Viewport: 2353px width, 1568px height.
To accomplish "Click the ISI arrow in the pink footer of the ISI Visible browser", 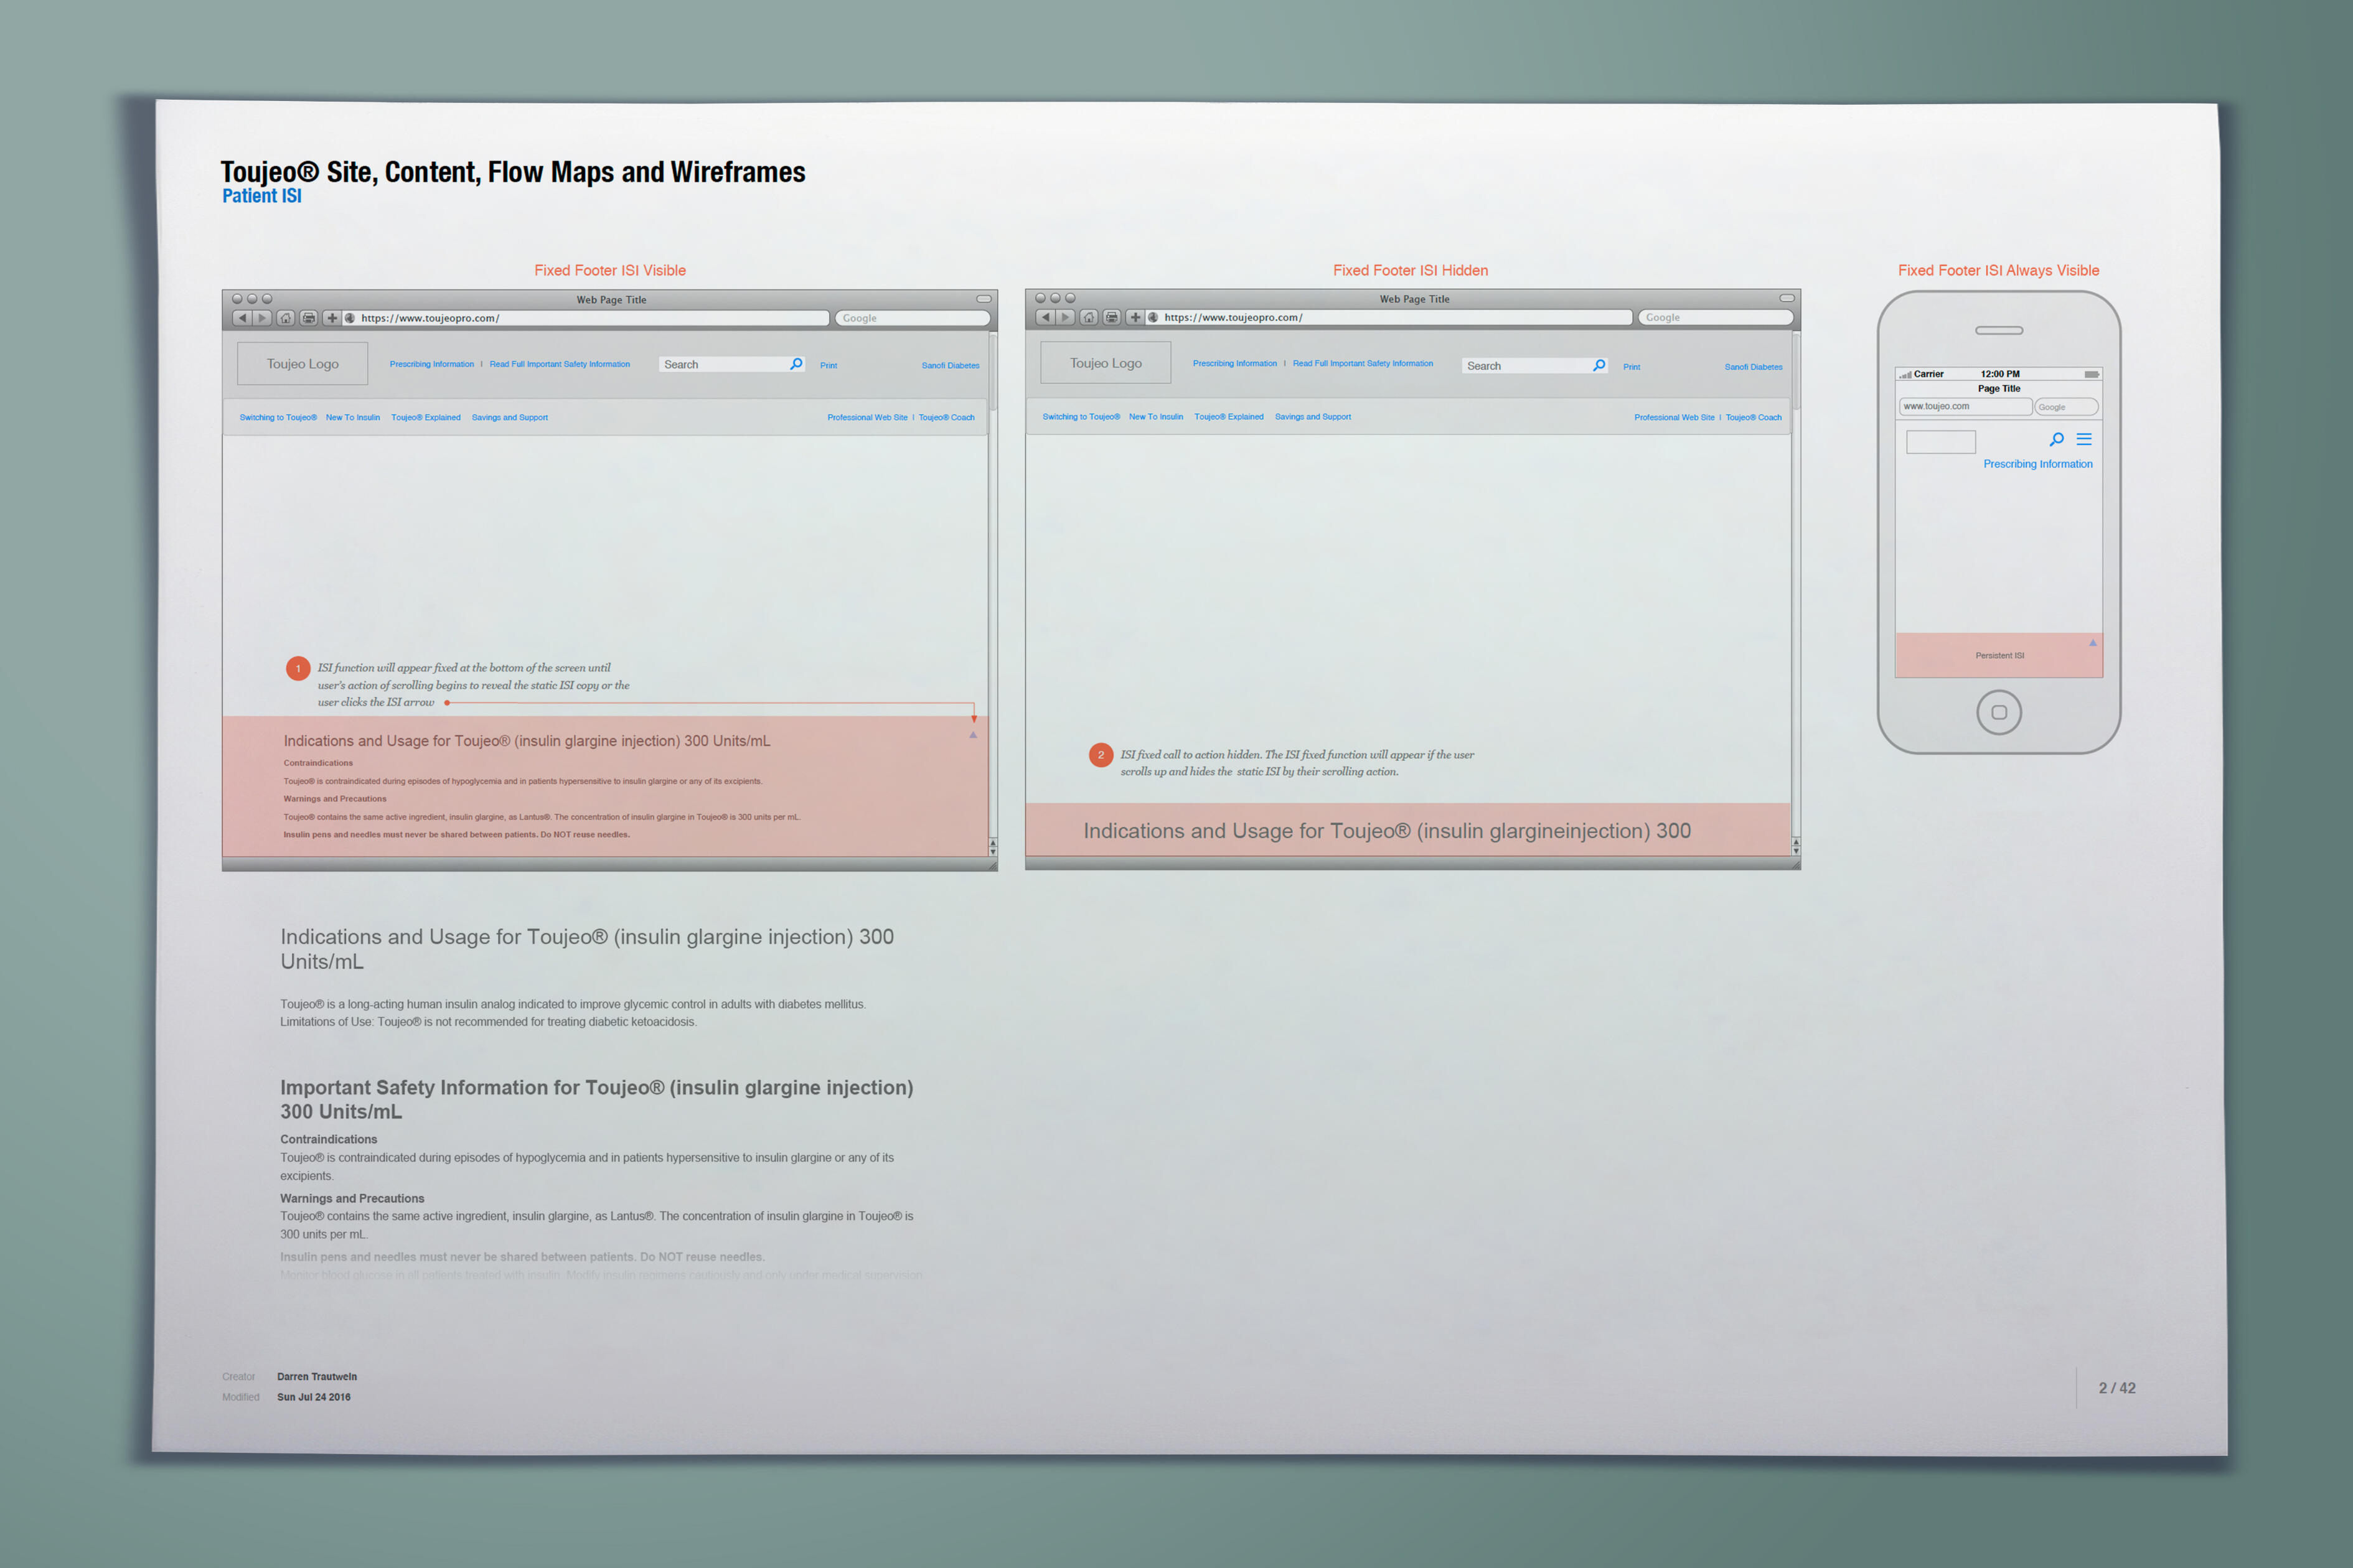I will [x=972, y=735].
